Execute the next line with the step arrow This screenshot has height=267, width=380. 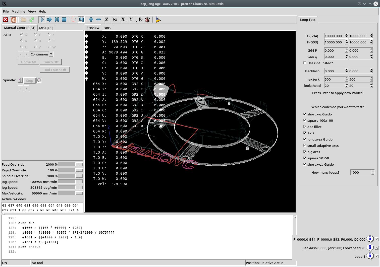49,20
